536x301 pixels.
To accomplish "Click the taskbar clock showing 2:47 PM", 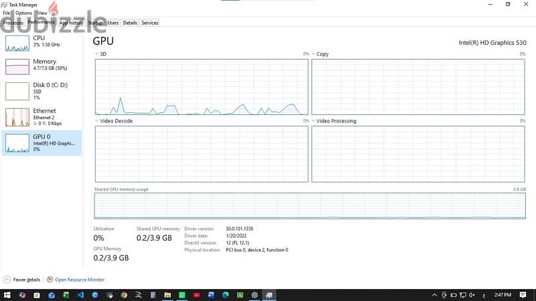I will (503, 295).
